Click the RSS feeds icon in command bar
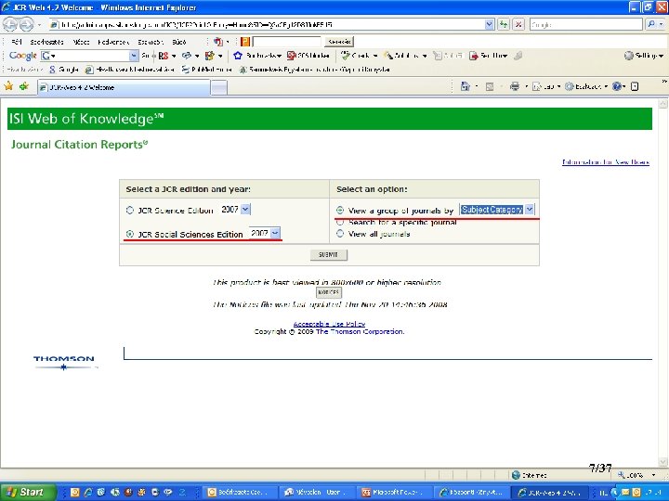The height and width of the screenshot is (501, 669). 490,86
